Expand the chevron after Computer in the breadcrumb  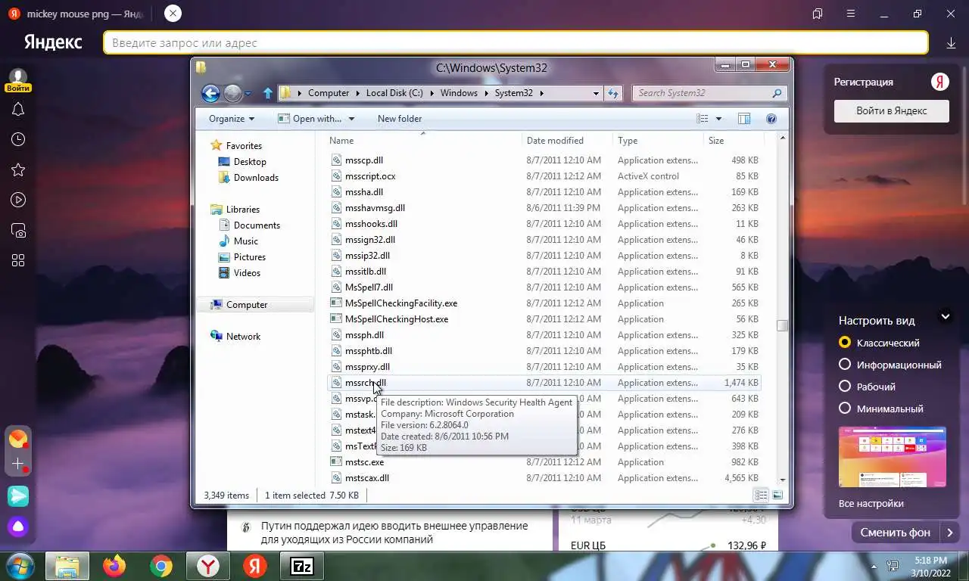357,93
